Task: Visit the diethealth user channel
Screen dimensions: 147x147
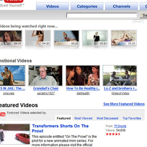Action: click(83, 93)
